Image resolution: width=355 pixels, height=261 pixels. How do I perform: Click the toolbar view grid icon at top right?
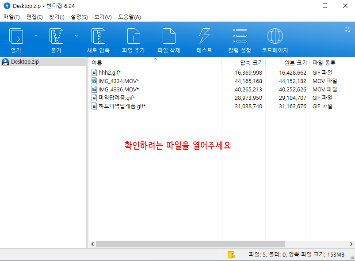[347, 30]
